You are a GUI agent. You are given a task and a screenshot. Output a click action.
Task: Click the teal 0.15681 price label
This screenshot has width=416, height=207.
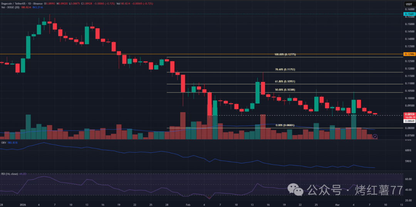[408, 14]
